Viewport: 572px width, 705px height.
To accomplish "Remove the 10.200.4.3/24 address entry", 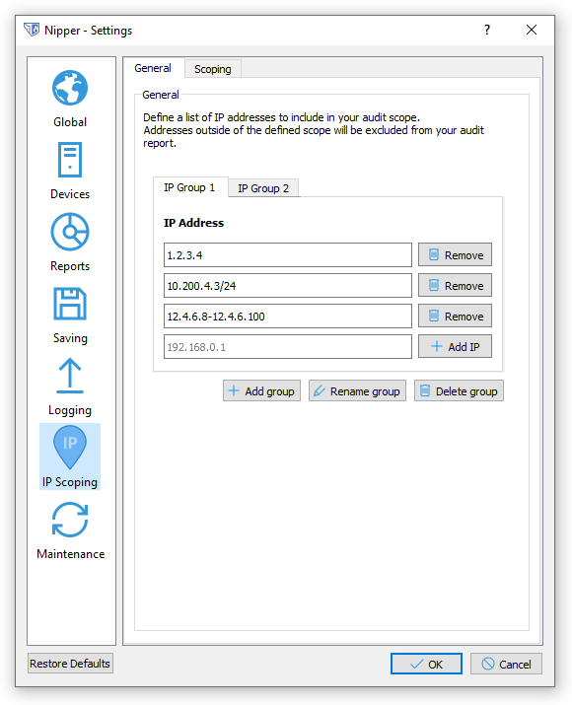I will tap(455, 286).
